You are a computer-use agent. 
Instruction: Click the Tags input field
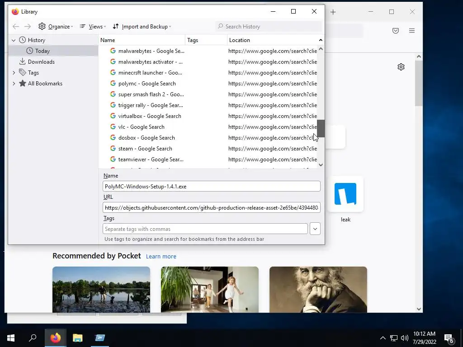[205, 229]
